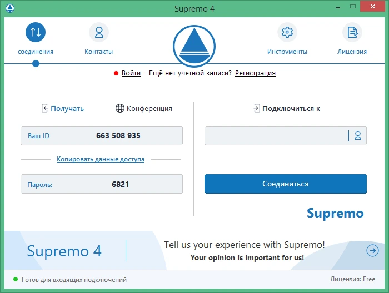Open contacts picker icon in connect field

[358, 135]
